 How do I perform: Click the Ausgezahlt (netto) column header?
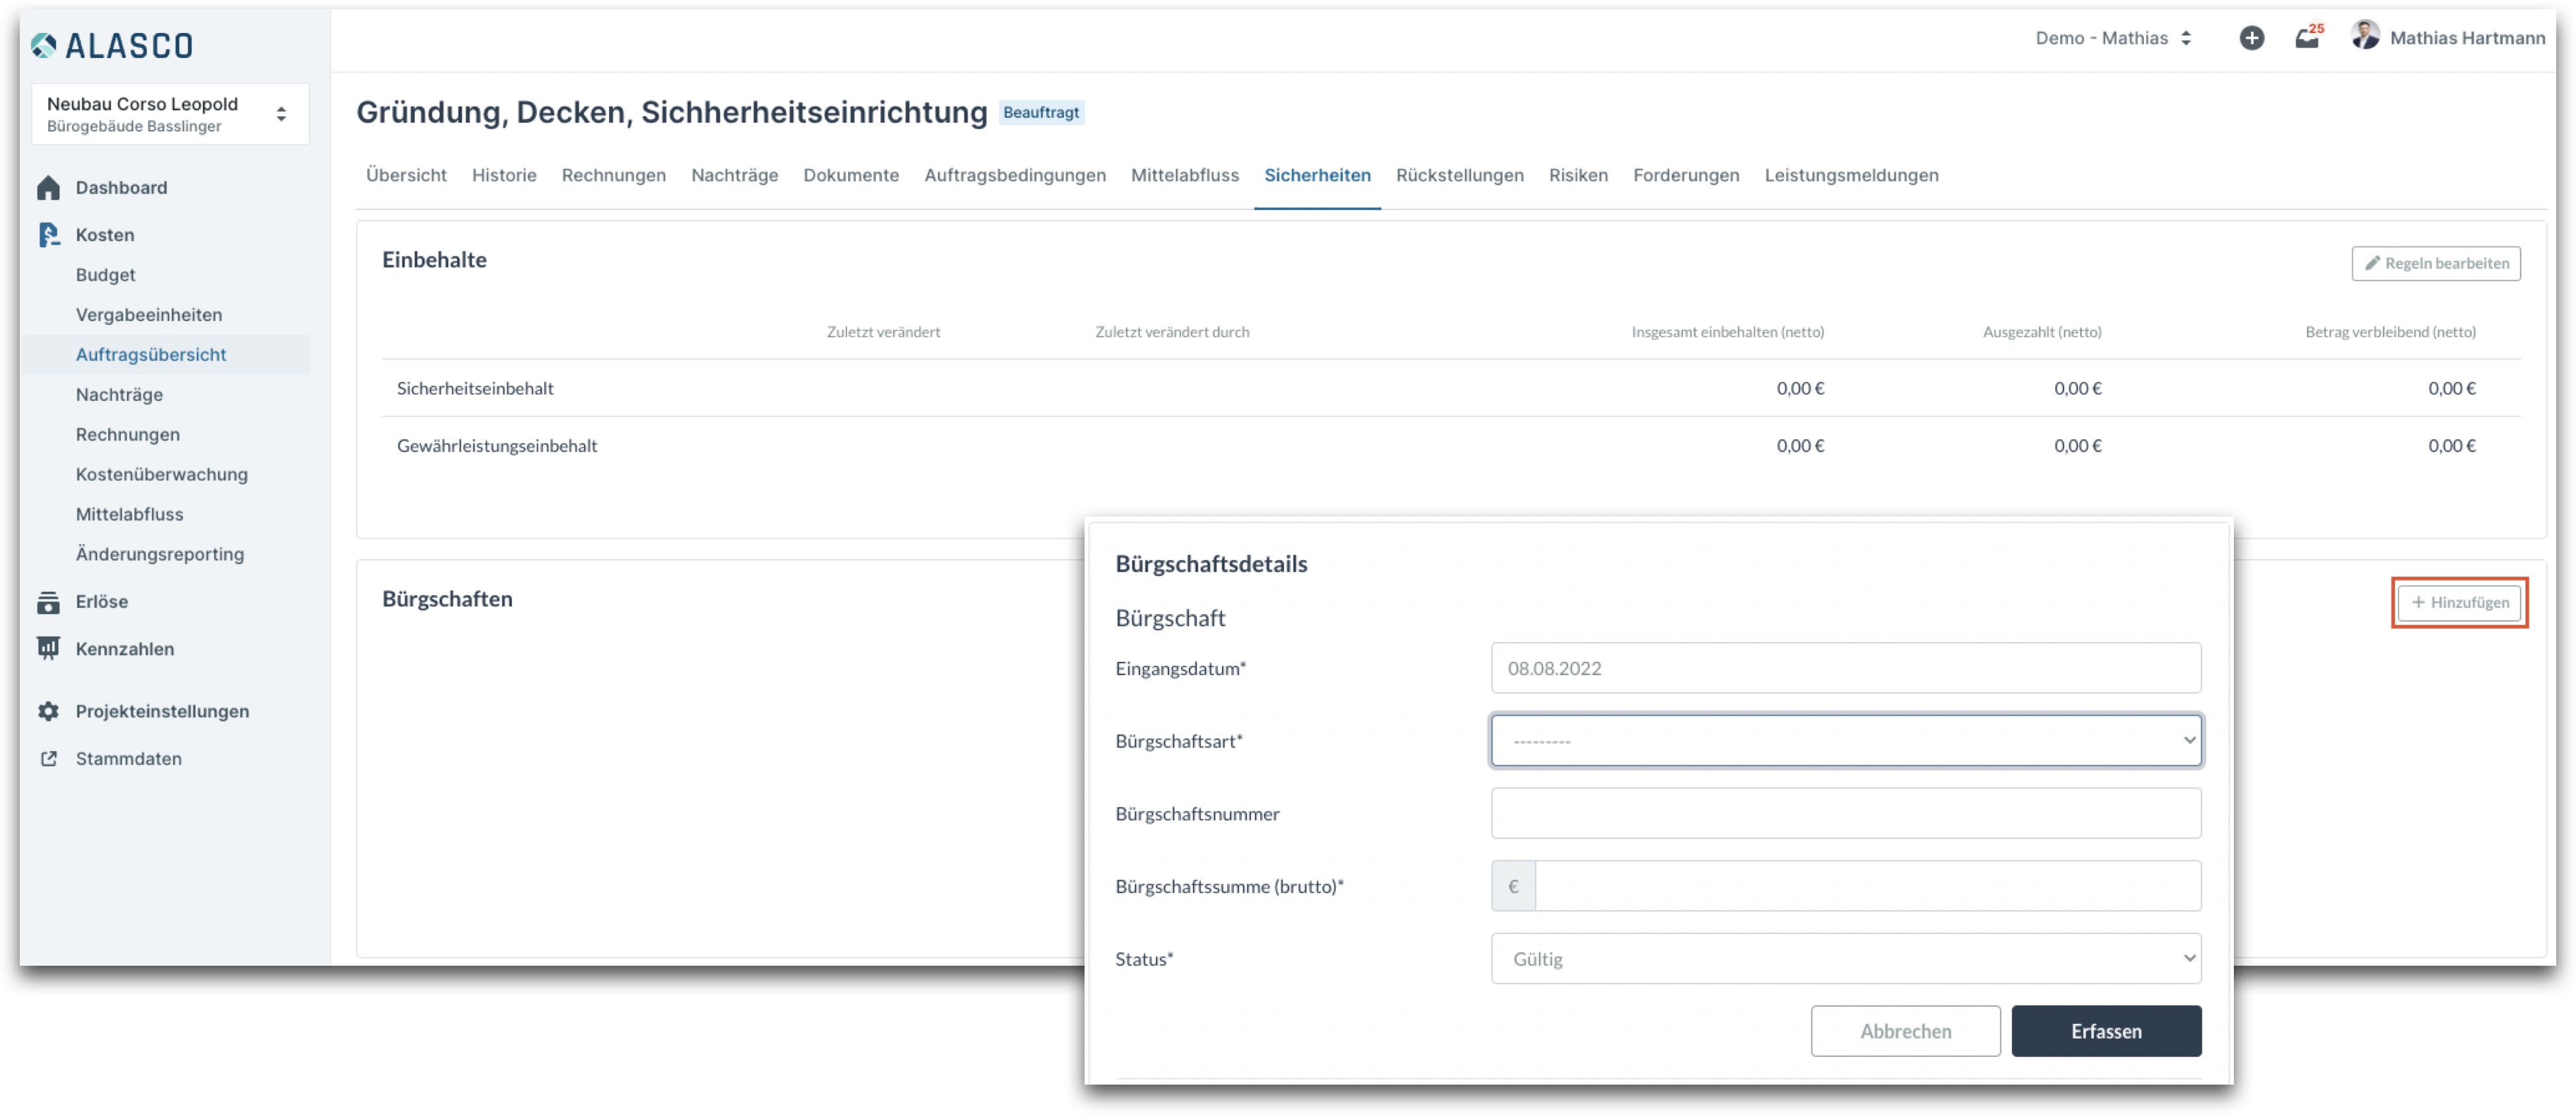[x=2041, y=332]
